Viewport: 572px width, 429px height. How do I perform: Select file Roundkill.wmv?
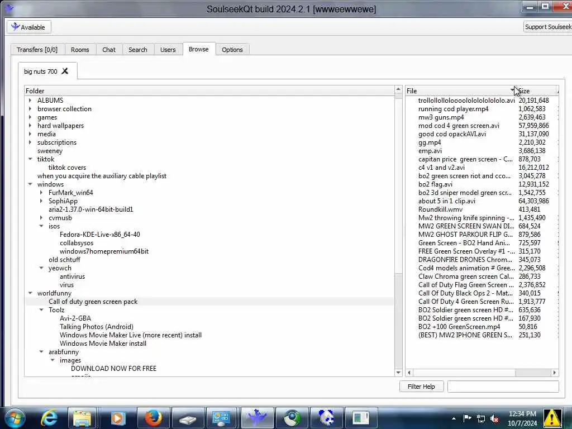pos(440,209)
